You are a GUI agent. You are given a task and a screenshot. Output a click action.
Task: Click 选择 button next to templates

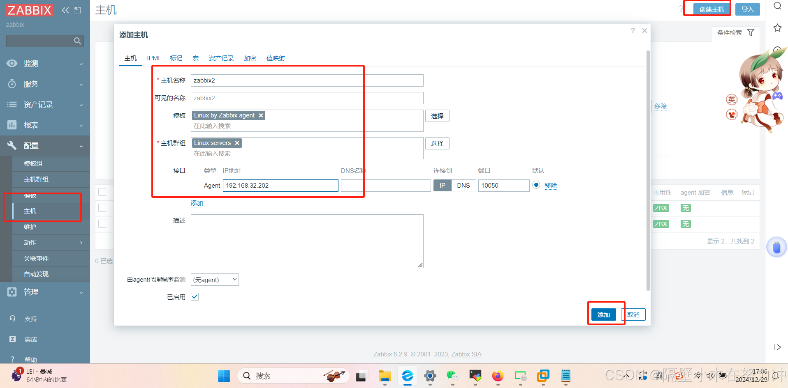coord(437,116)
